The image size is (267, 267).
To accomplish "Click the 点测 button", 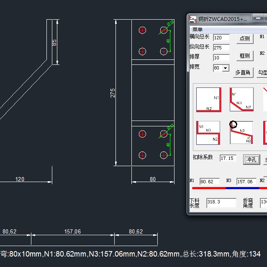I will tap(245, 39).
